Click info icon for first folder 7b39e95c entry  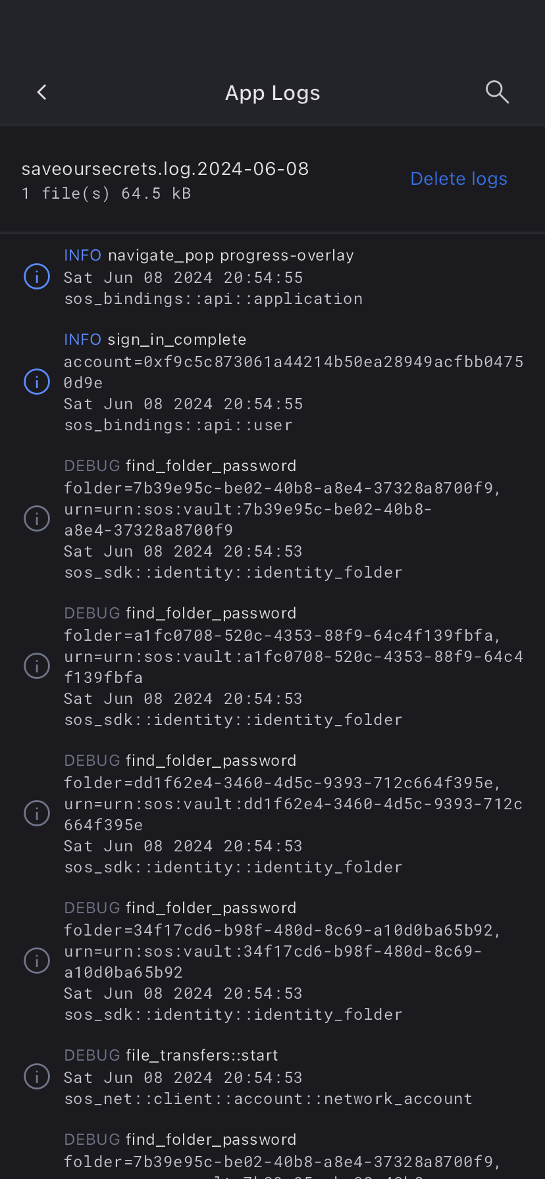37,518
